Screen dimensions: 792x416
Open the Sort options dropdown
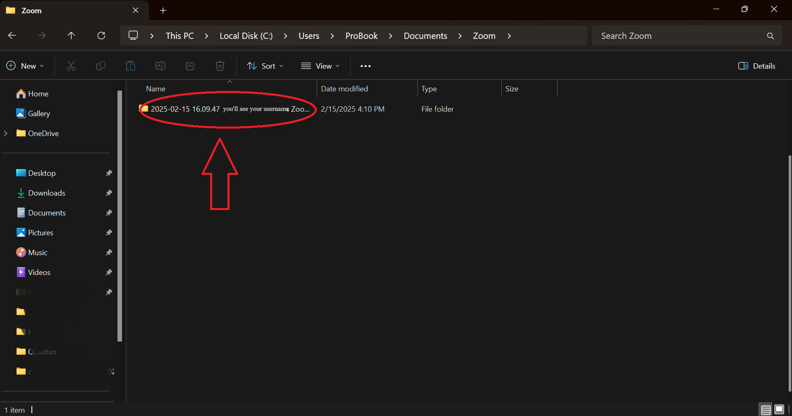265,66
